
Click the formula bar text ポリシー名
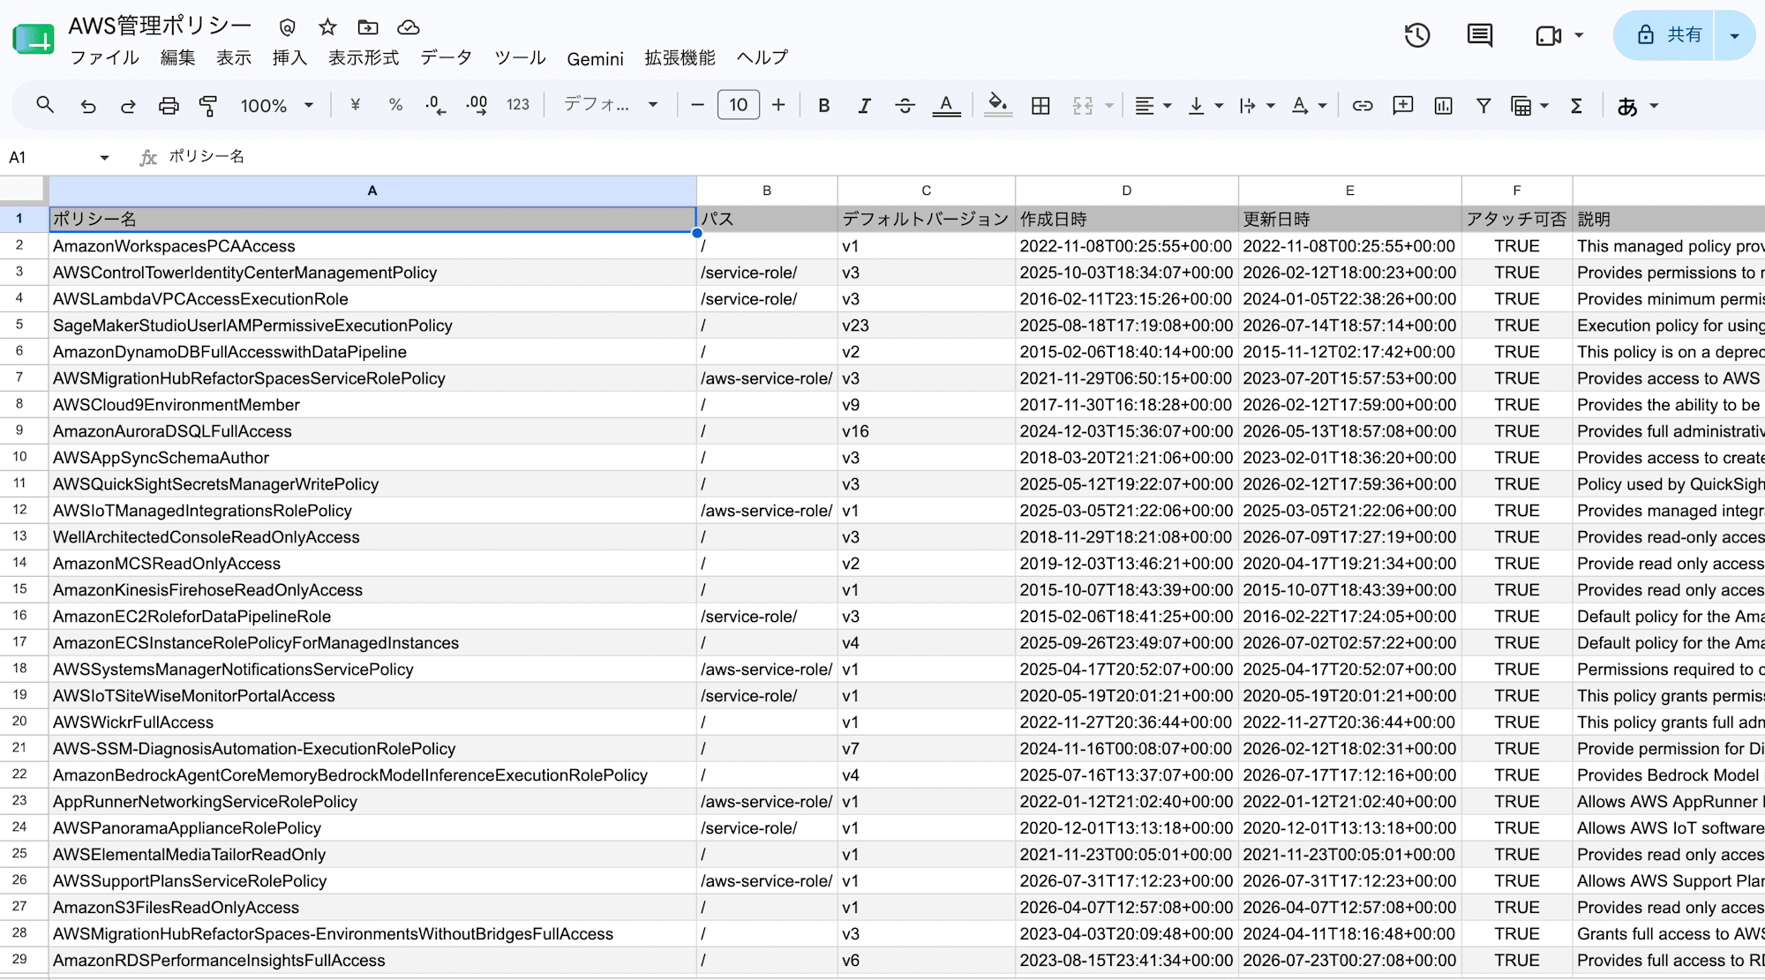[207, 156]
